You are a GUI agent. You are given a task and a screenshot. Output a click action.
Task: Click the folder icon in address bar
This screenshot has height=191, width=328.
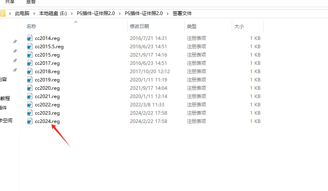point(3,13)
